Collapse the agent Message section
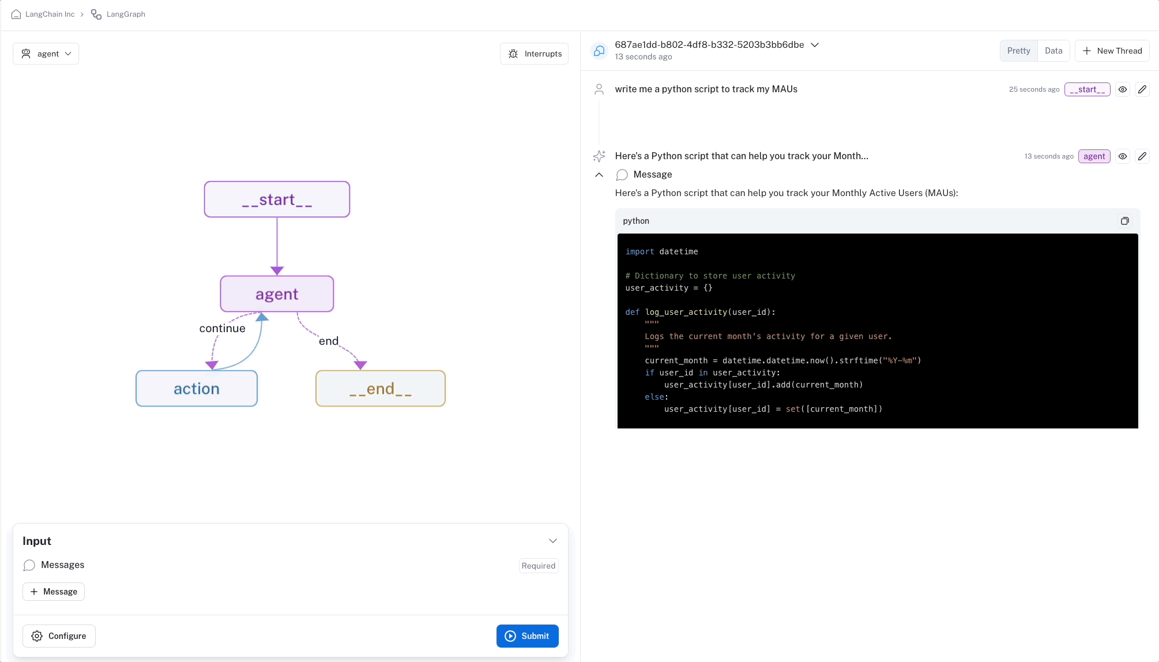This screenshot has width=1159, height=662. [x=598, y=175]
